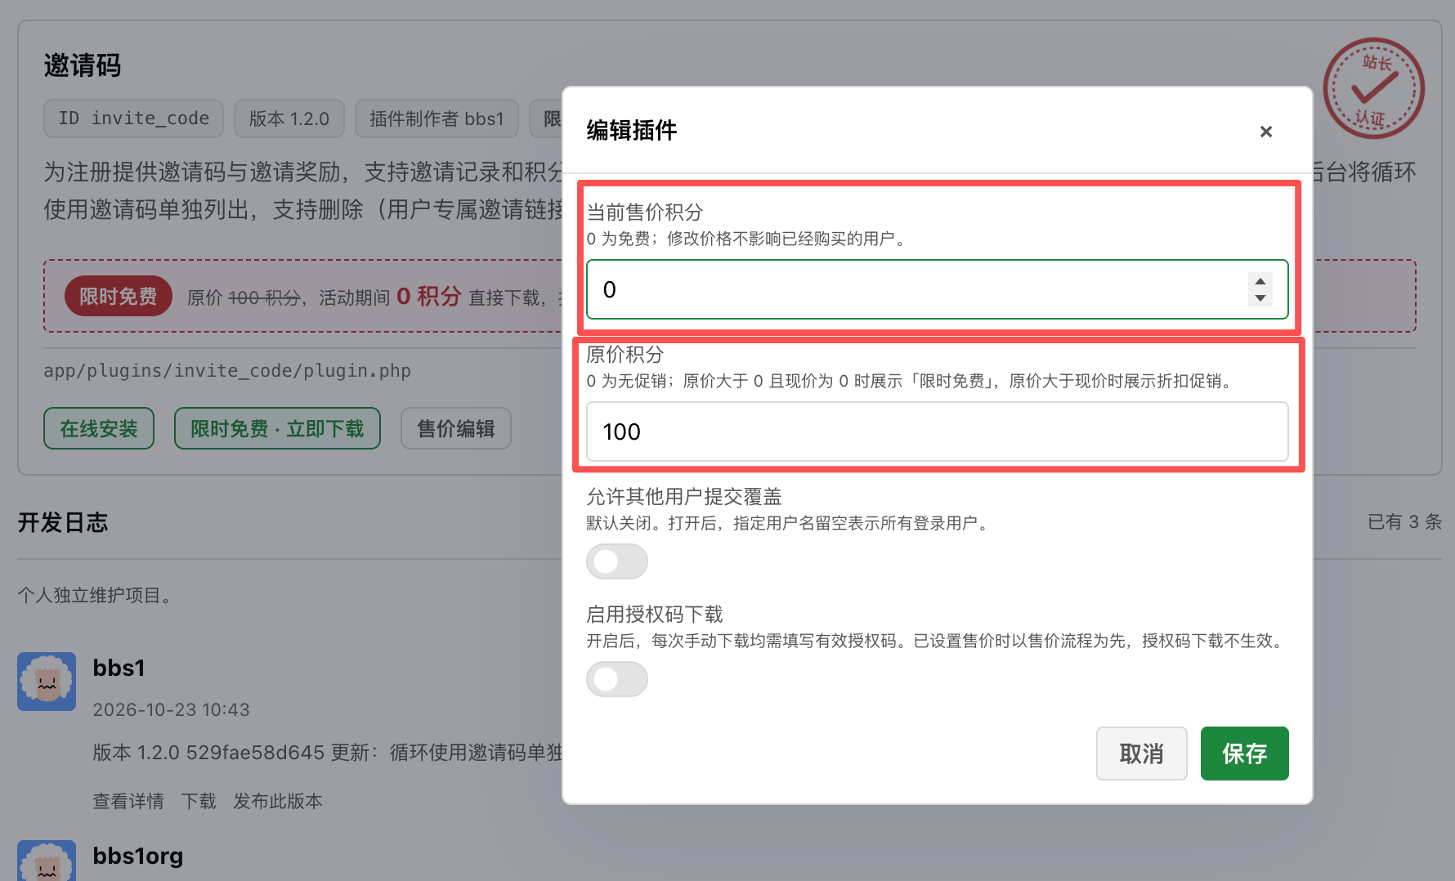Open 查看详情 under bbs1's entry

(x=128, y=801)
